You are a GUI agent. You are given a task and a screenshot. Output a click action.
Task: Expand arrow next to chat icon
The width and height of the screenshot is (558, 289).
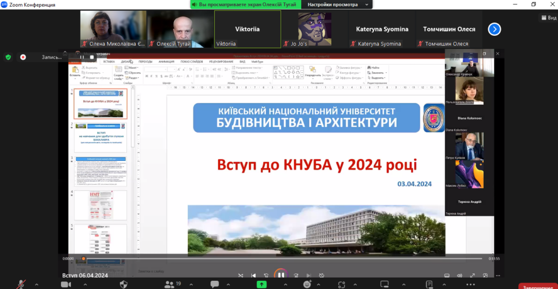(x=228, y=285)
